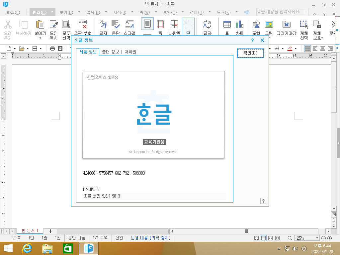The image size is (340, 255).
Task: Click the Open folder icon in toolbar
Action: coord(22,48)
